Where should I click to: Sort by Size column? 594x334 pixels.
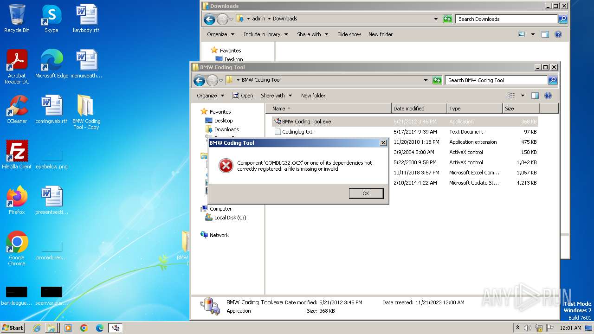pos(521,109)
